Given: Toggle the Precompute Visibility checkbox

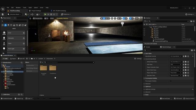Looking at the screenshot, I should [171, 81].
